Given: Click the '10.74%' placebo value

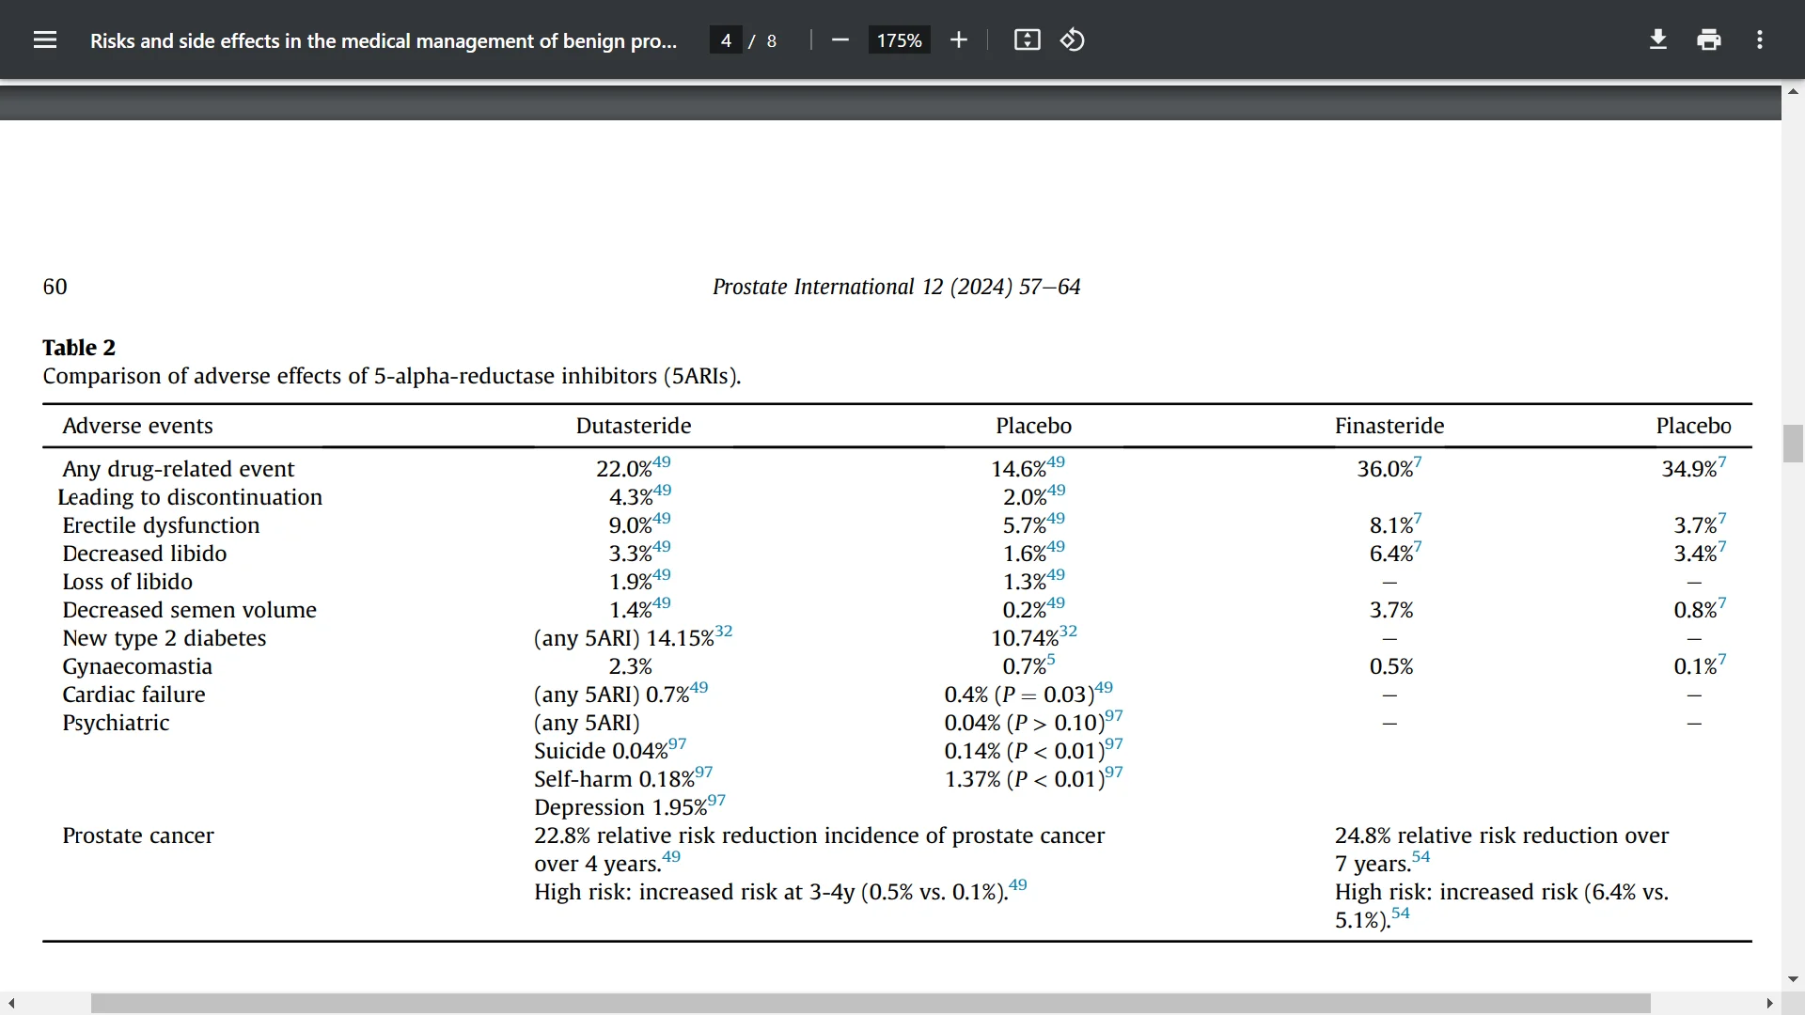Looking at the screenshot, I should (x=1025, y=638).
